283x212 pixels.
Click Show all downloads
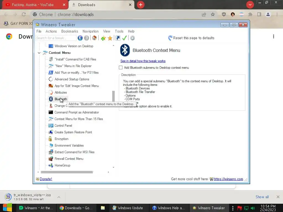coord(262,197)
